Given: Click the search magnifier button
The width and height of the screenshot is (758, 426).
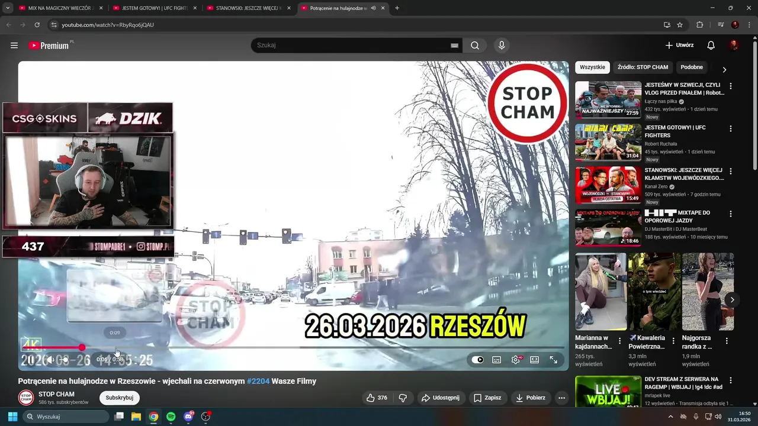Looking at the screenshot, I should [x=475, y=46].
